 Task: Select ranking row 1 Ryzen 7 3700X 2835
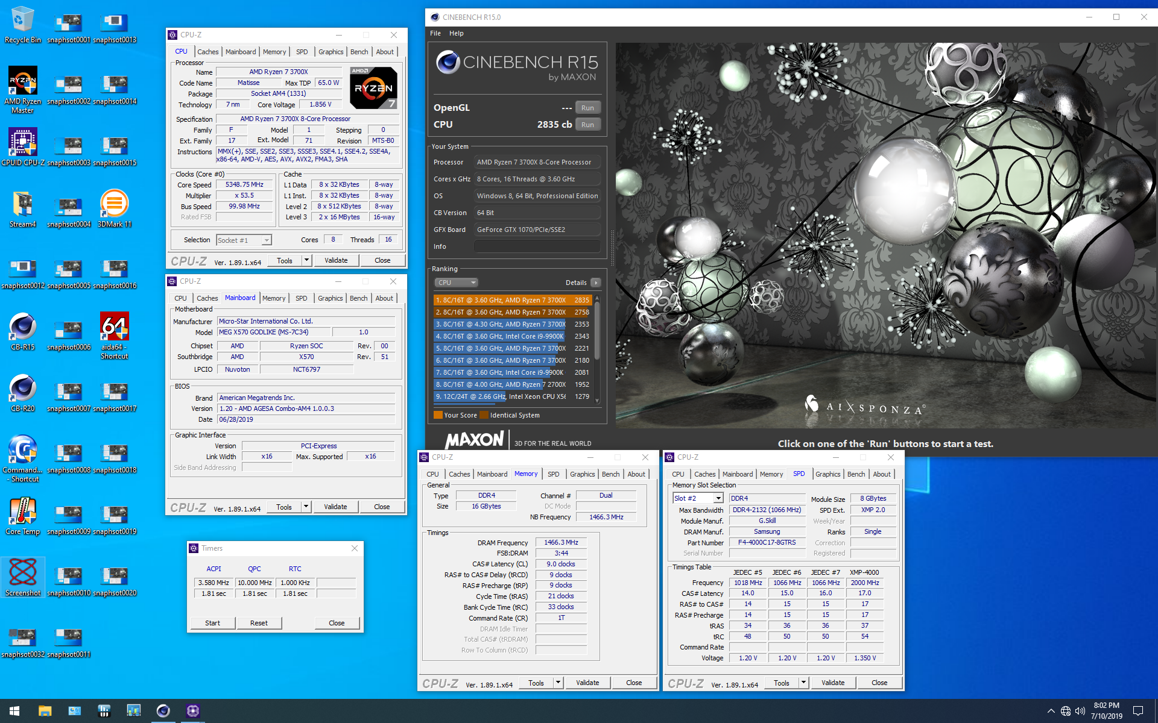pyautogui.click(x=512, y=300)
